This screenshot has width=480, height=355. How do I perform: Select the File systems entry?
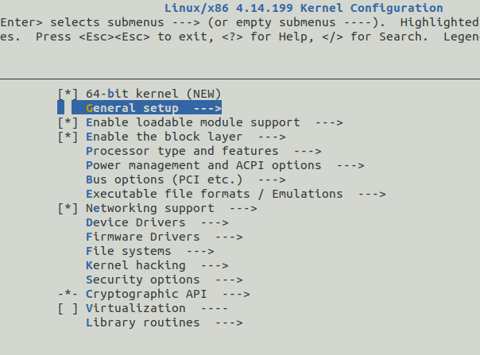point(150,251)
